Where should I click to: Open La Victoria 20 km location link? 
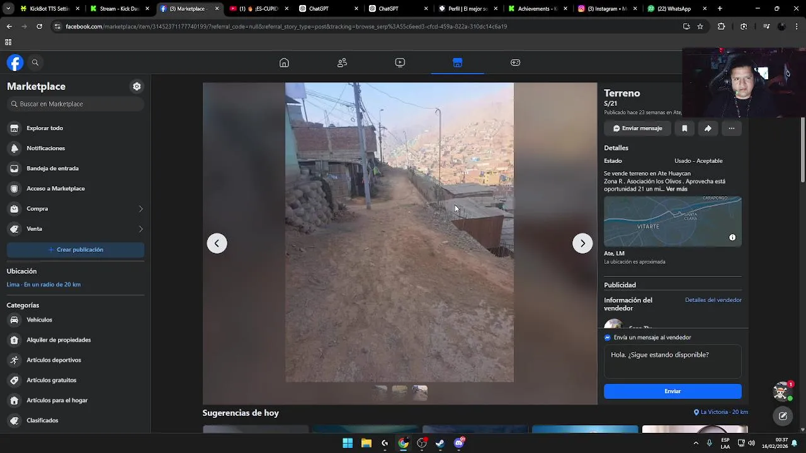[x=721, y=412]
